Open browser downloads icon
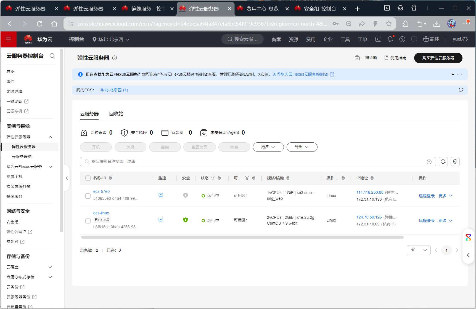 [437, 24]
